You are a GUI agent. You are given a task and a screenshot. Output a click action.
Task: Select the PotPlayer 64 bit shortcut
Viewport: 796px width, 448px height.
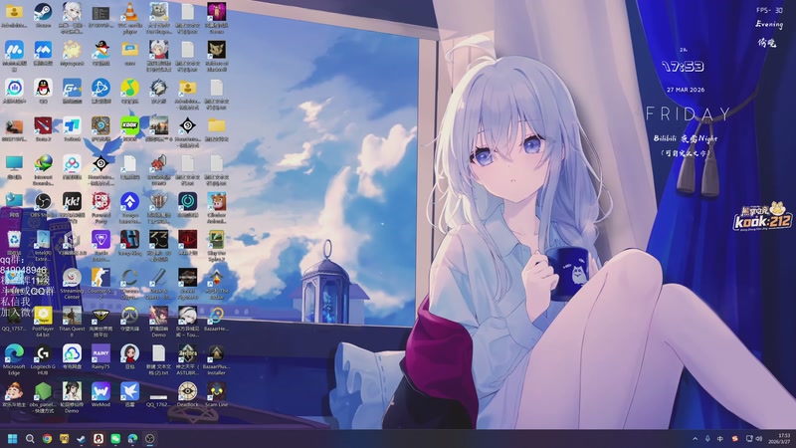click(43, 322)
